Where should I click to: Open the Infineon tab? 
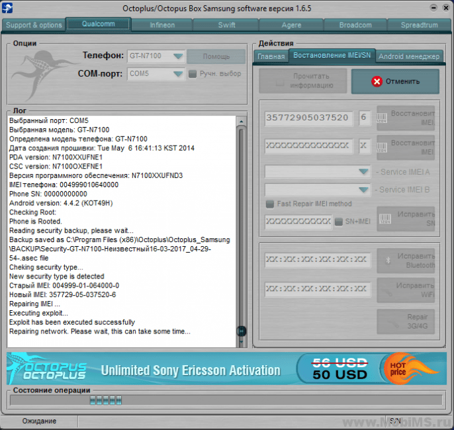pyautogui.click(x=162, y=25)
